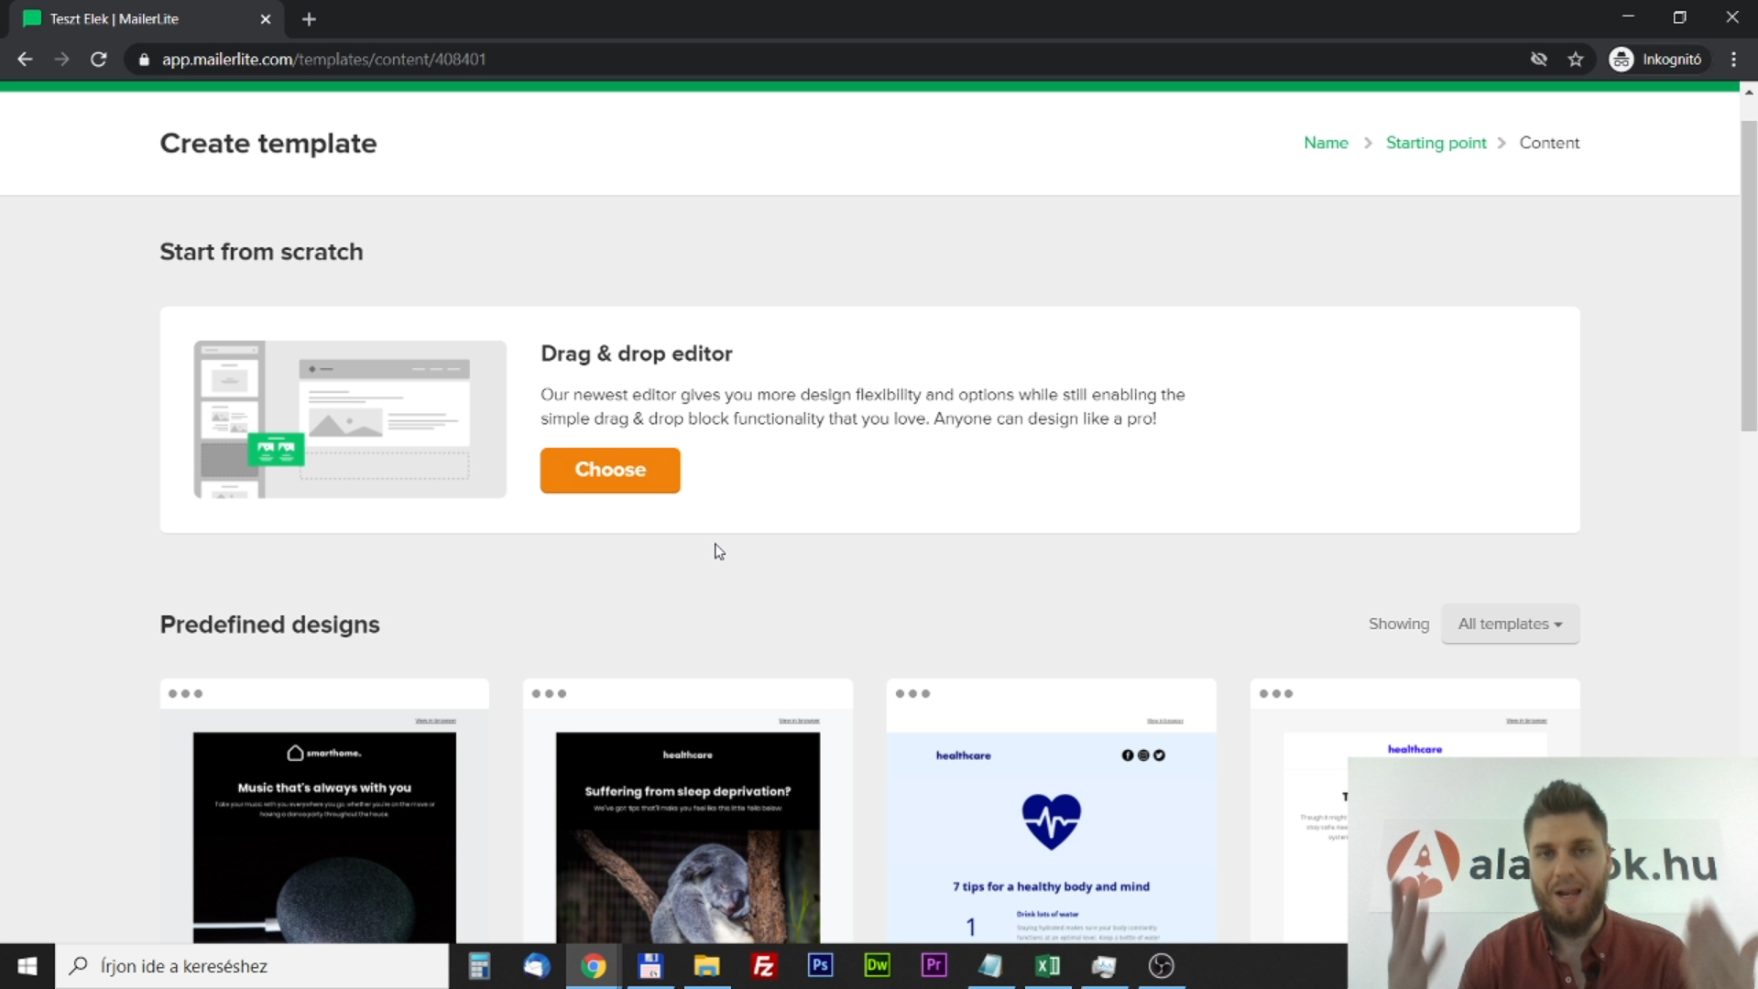Open Chrome from taskbar
Screen dimensions: 1758x989
(593, 966)
